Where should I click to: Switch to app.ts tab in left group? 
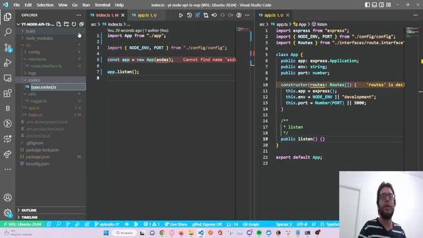click(147, 15)
